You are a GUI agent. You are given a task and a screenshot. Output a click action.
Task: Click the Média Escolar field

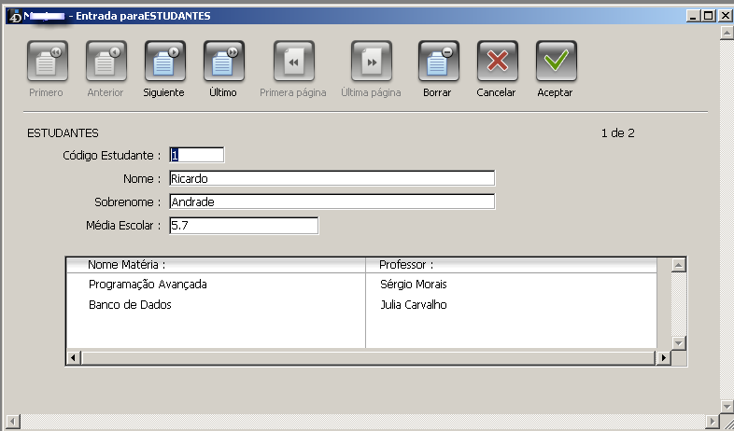click(x=243, y=225)
